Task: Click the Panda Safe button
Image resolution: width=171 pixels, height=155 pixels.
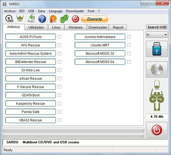Action: point(31,112)
